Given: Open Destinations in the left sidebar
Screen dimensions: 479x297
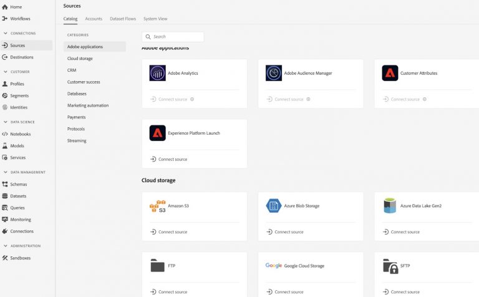Looking at the screenshot, I should (22, 57).
